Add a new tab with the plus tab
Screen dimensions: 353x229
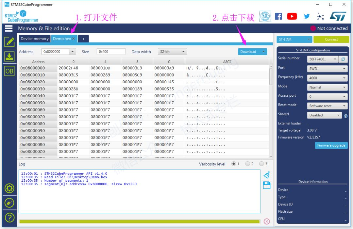[83, 39]
